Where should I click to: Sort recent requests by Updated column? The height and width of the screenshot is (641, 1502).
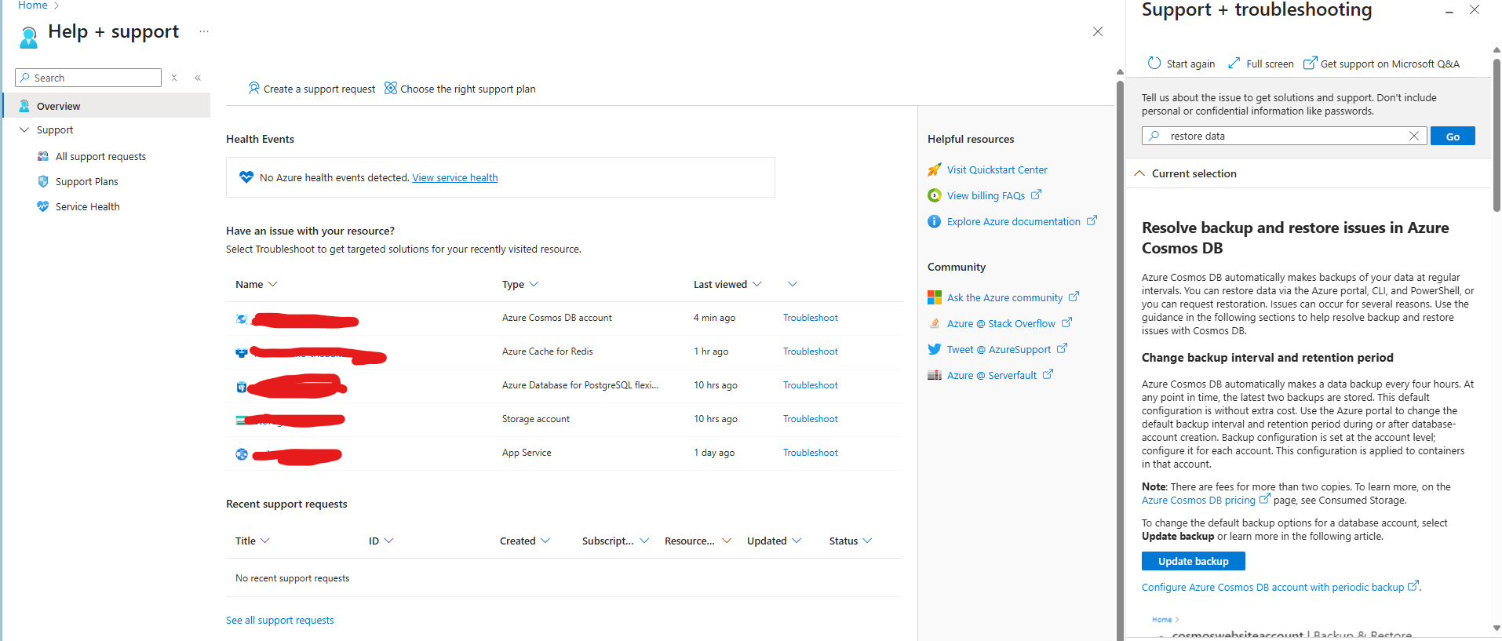(x=774, y=541)
